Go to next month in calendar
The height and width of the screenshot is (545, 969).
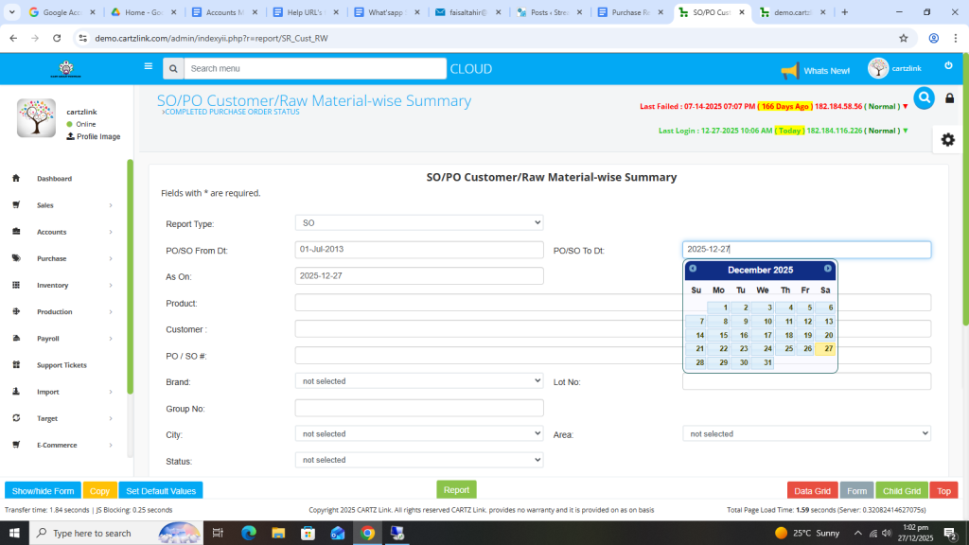[828, 269]
